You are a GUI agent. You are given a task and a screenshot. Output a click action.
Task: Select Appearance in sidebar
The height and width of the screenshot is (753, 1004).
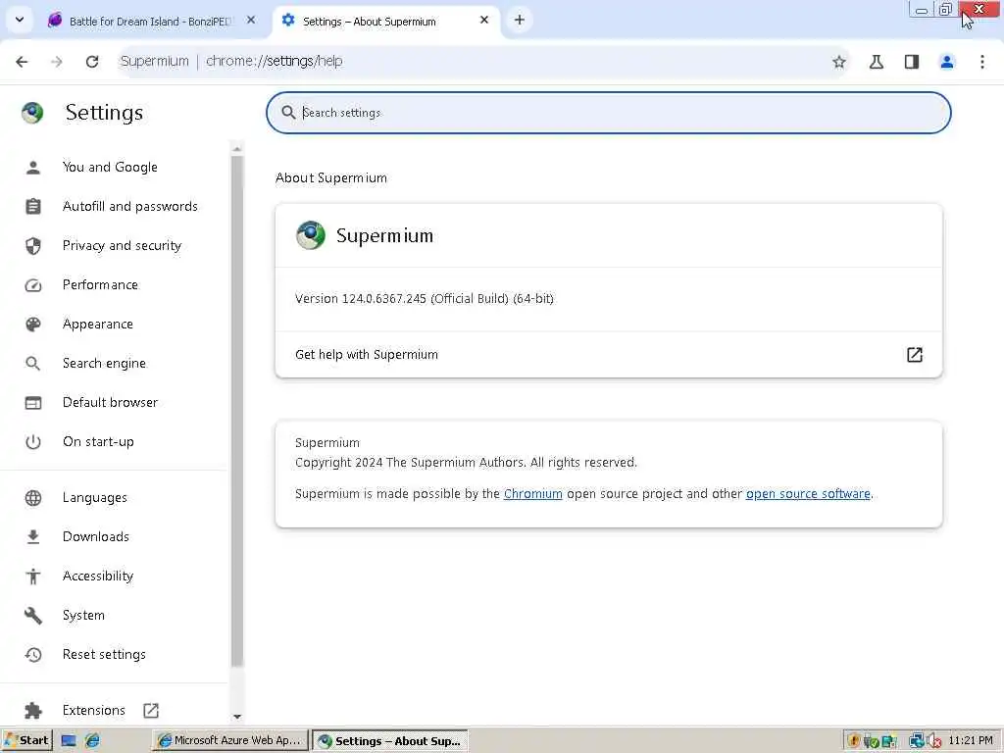97,324
